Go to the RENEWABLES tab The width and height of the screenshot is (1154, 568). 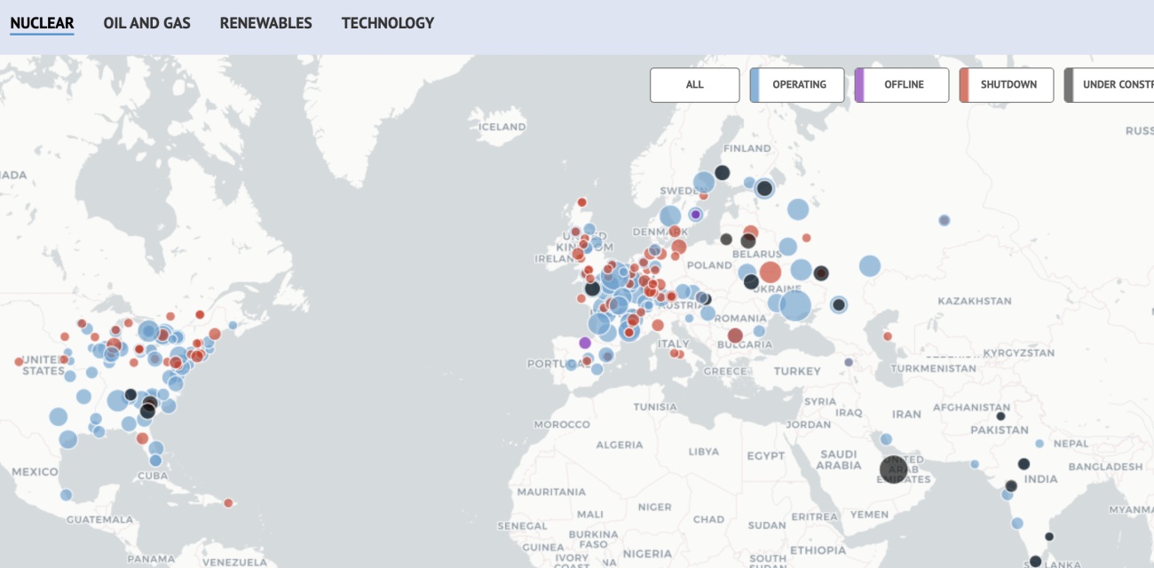[265, 24]
